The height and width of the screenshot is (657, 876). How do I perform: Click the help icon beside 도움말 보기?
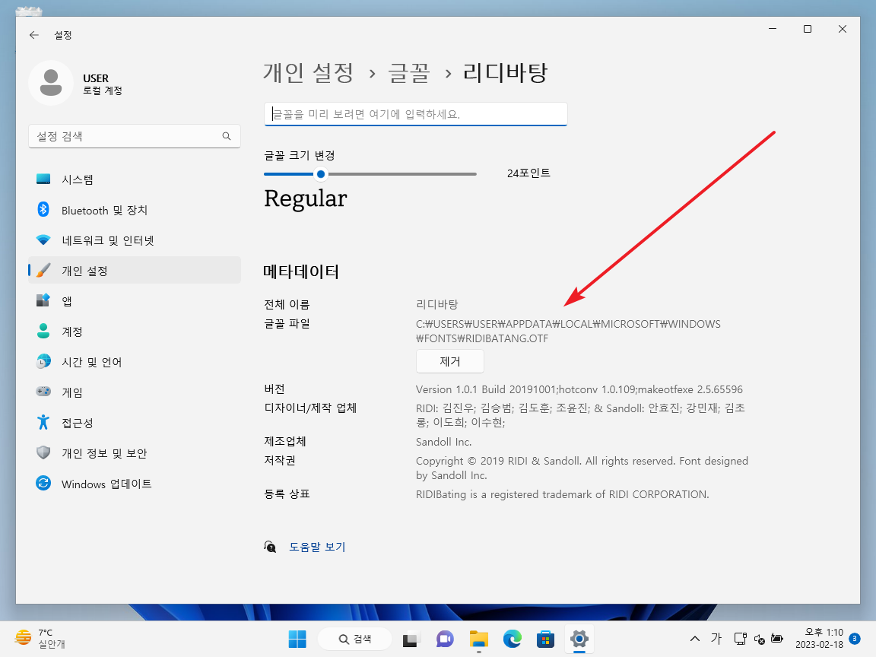271,547
